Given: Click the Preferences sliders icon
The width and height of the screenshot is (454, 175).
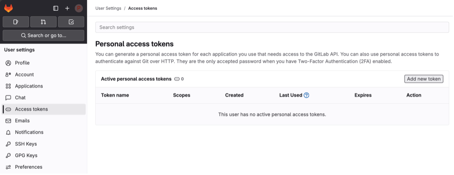Looking at the screenshot, I should pyautogui.click(x=8, y=167).
